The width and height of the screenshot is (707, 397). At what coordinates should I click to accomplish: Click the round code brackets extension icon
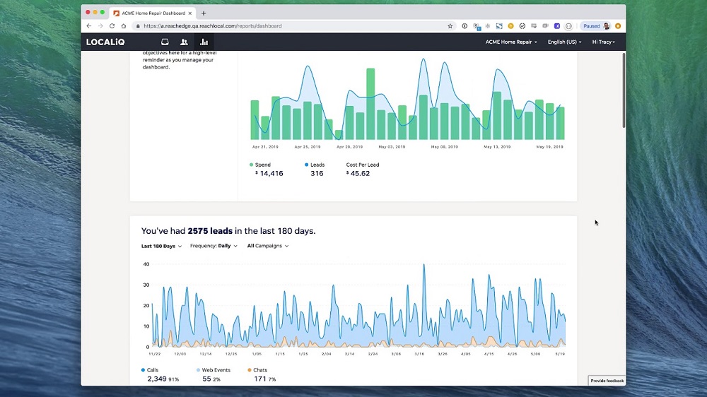click(x=568, y=26)
